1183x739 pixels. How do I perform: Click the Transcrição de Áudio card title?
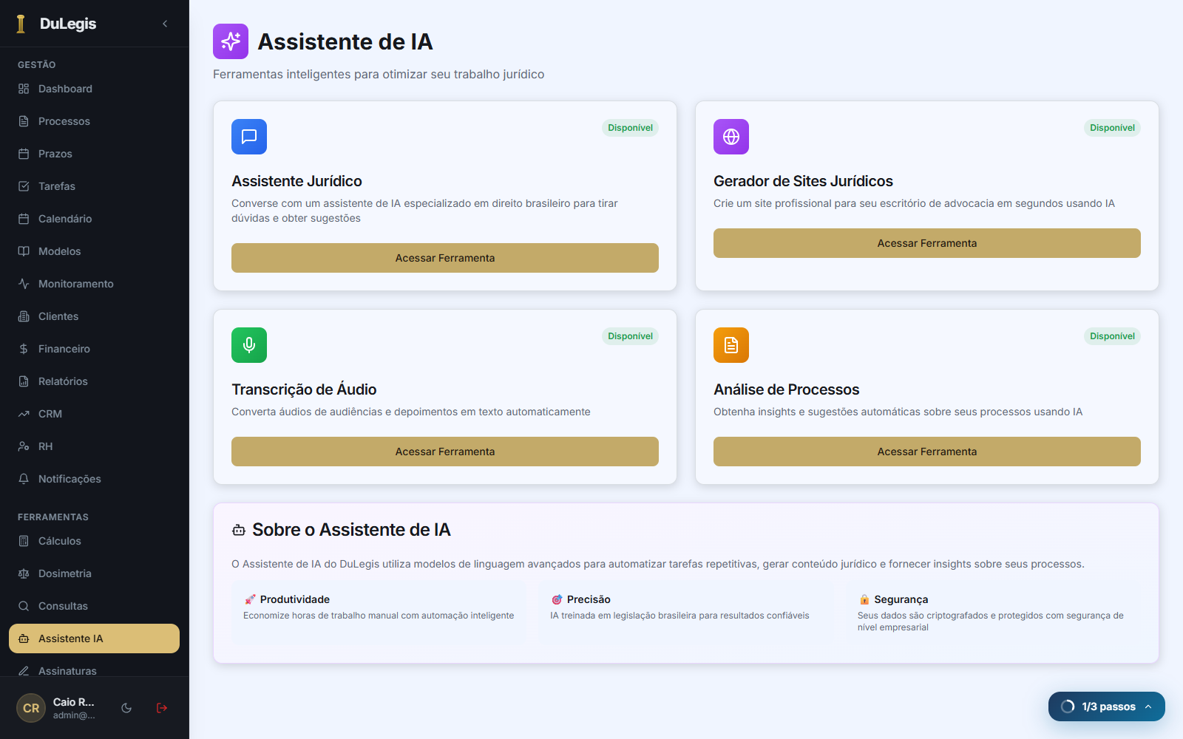[304, 389]
